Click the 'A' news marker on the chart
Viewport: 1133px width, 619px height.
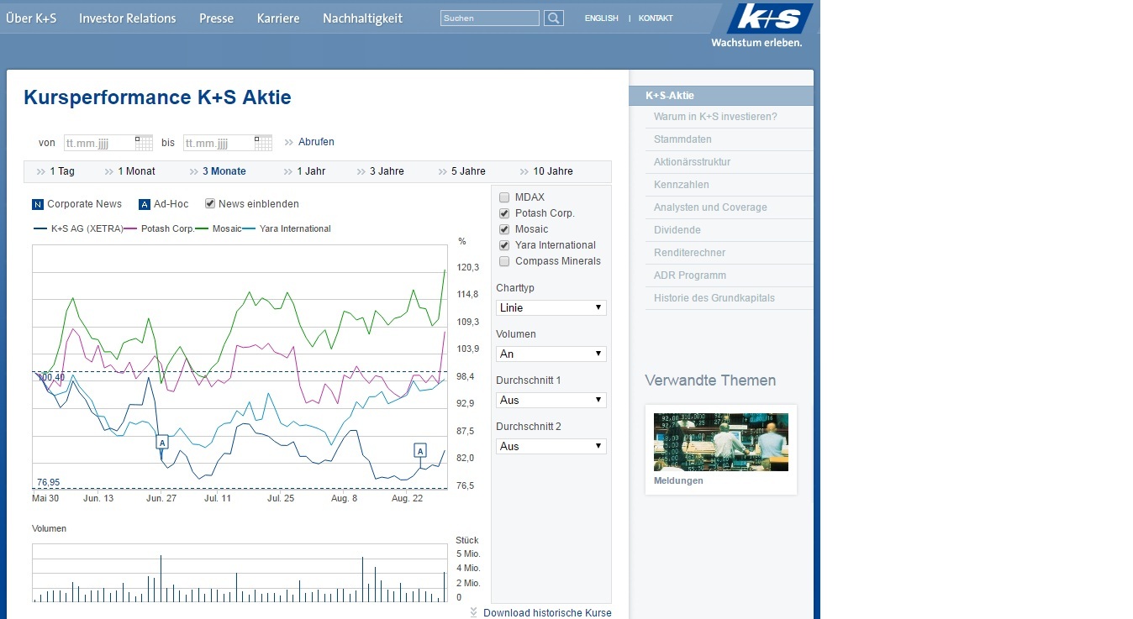tap(161, 441)
